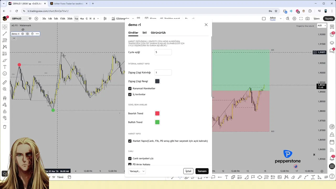Confirm with the Tamam button
Viewport: 336px width, 189px height.
click(202, 171)
